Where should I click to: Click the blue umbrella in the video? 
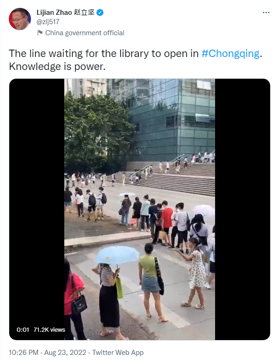117,255
